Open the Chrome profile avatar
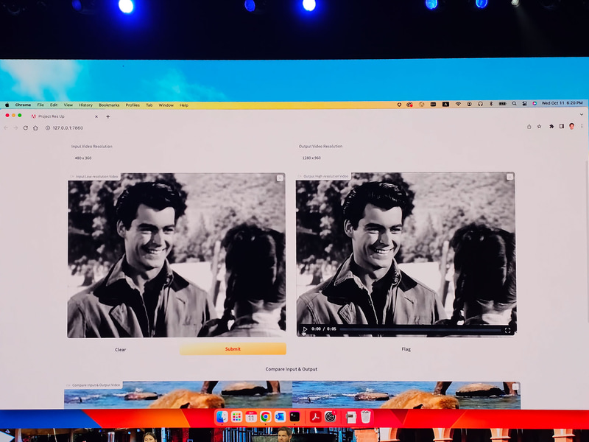The width and height of the screenshot is (589, 442). tap(572, 126)
